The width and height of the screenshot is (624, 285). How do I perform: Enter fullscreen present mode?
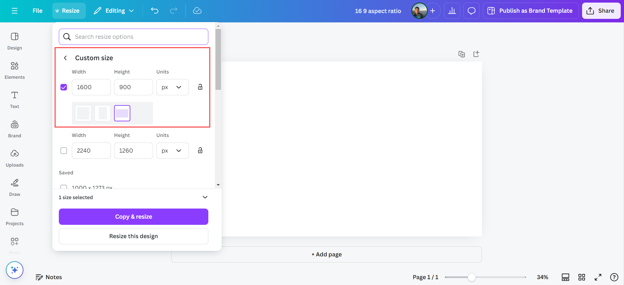[x=598, y=277]
